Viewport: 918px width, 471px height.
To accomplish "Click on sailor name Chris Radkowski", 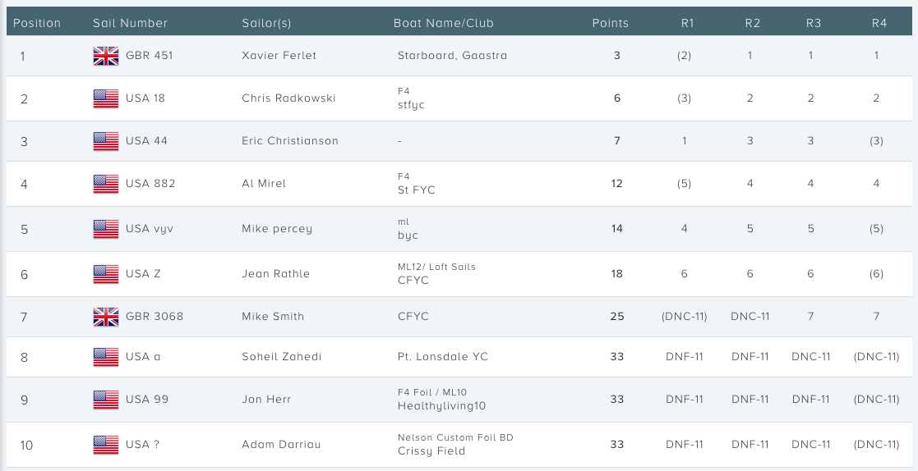I will [288, 98].
